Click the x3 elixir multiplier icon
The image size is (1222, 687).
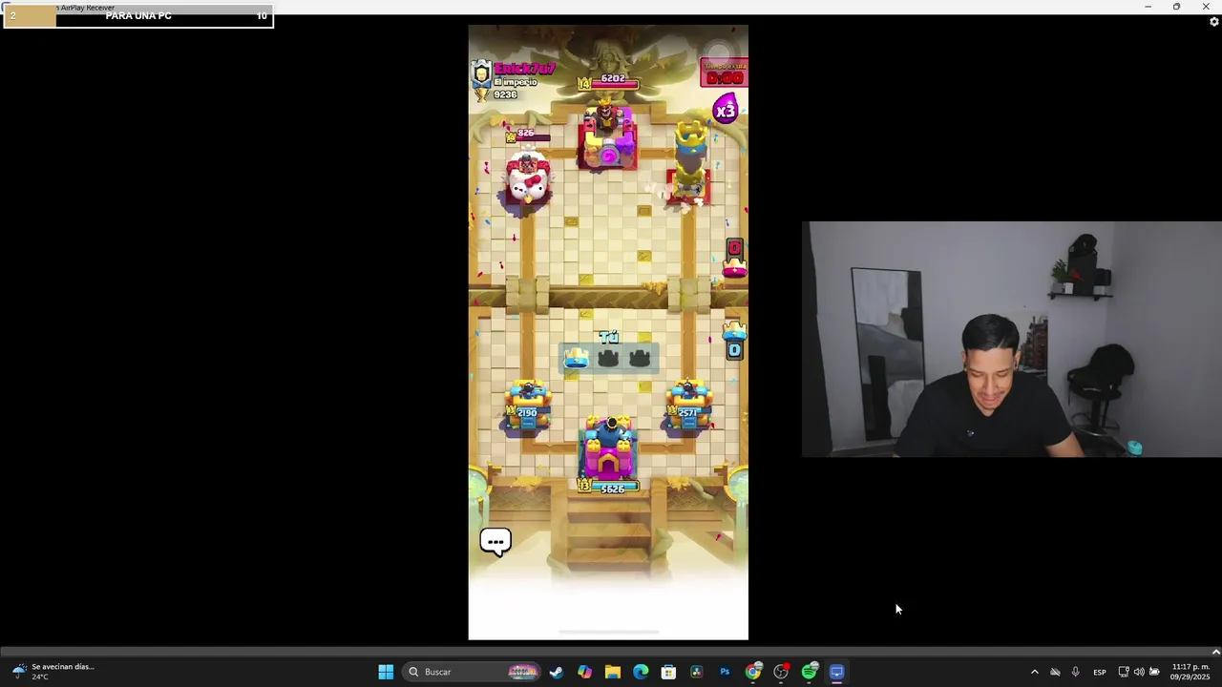coord(726,109)
